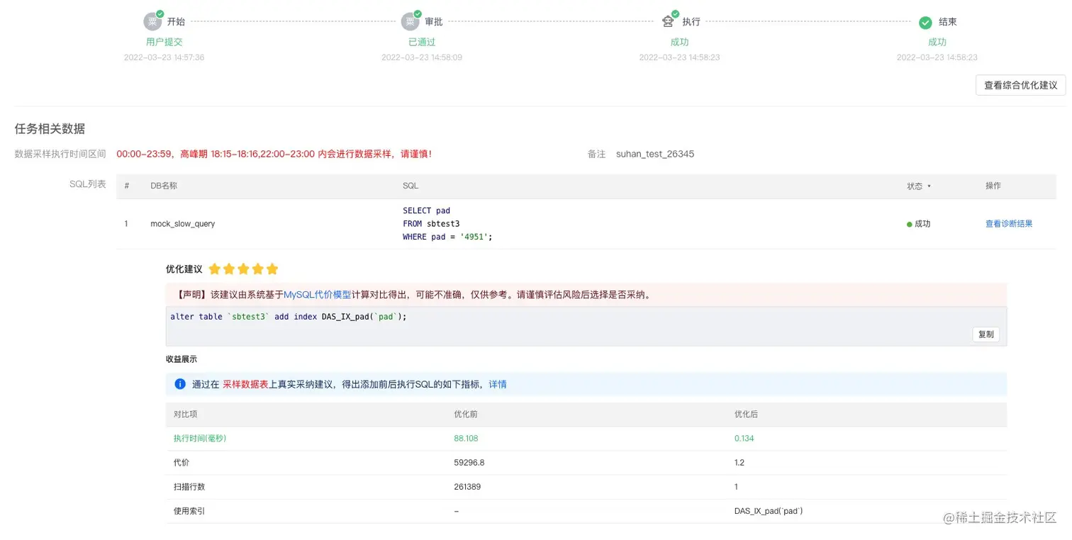Image resolution: width=1072 pixels, height=540 pixels.
Task: Click the 采样数据表 red text
Action: 245,384
